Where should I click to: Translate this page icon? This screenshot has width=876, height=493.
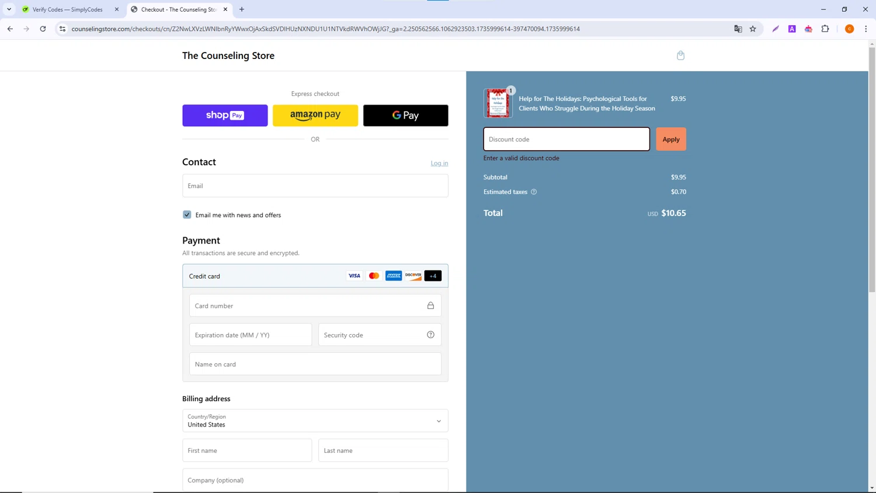[x=738, y=29]
